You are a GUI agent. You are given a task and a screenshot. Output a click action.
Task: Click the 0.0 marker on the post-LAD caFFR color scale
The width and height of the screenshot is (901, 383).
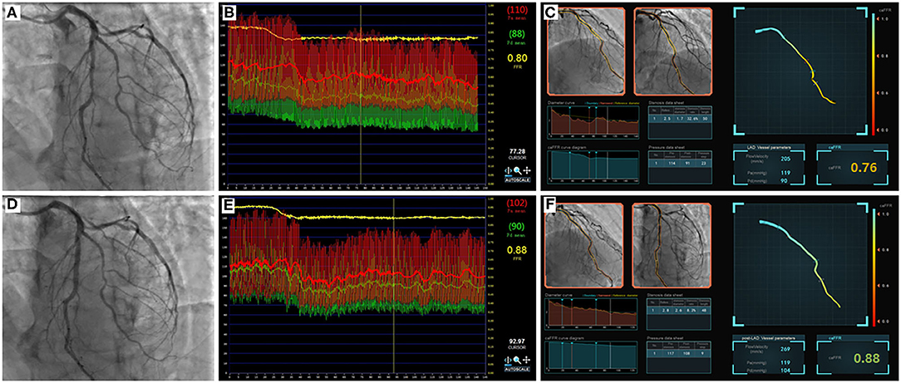(882, 321)
